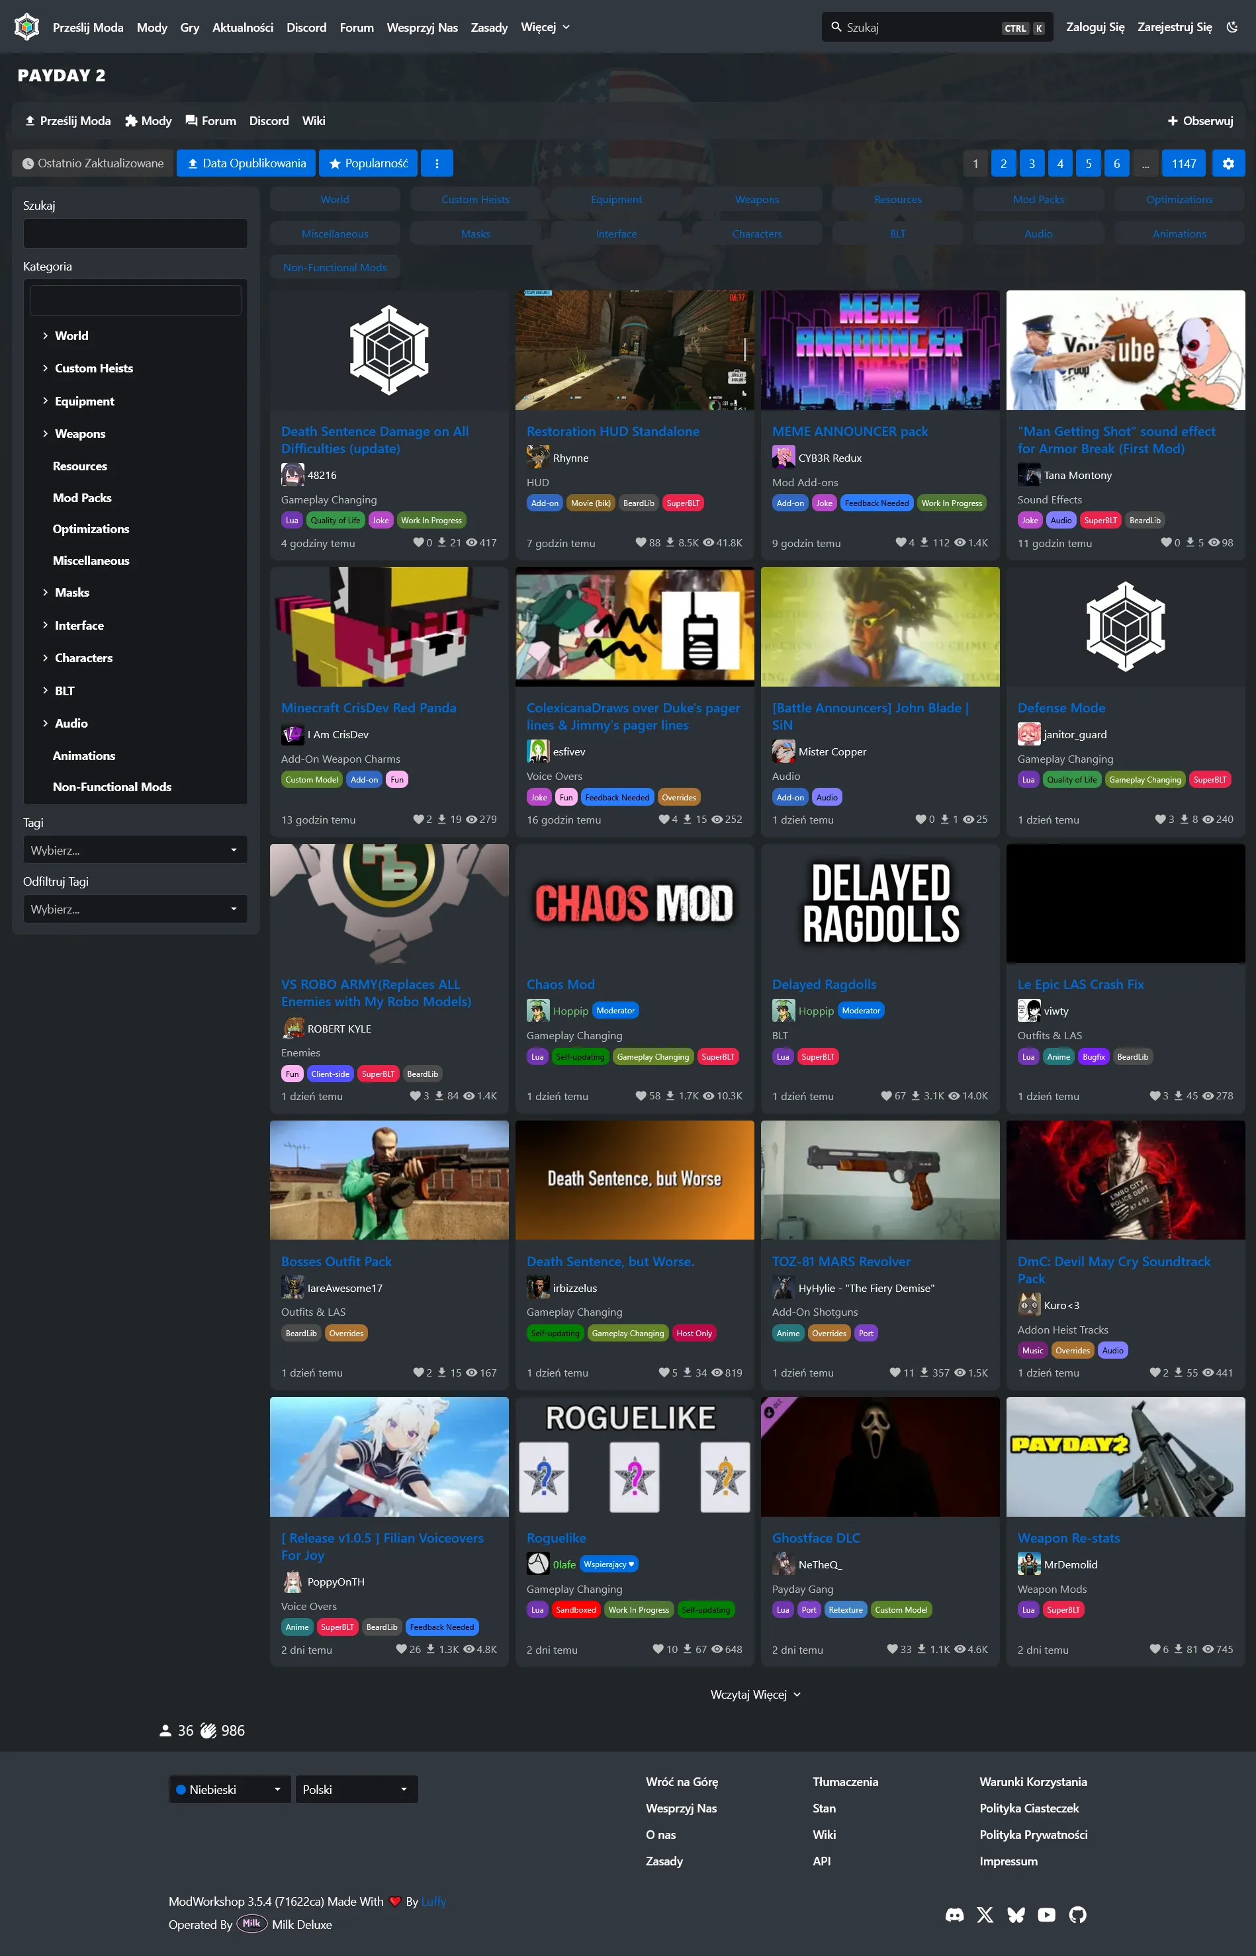
Task: Open the Tagi Wybierz dropdown
Action: tap(134, 850)
